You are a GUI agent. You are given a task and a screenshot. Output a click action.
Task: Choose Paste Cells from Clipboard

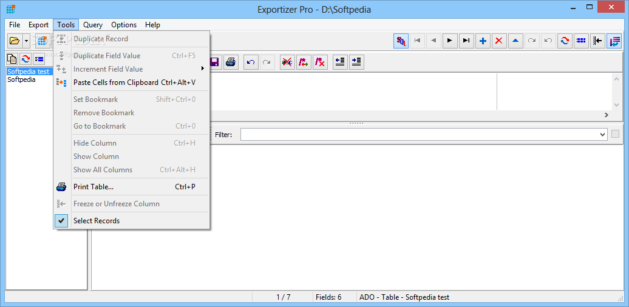pyautogui.click(x=132, y=83)
